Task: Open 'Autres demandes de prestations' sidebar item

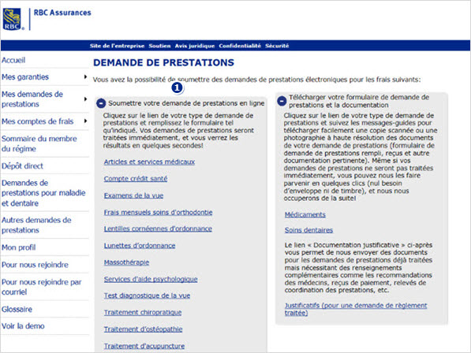Action: click(x=36, y=225)
